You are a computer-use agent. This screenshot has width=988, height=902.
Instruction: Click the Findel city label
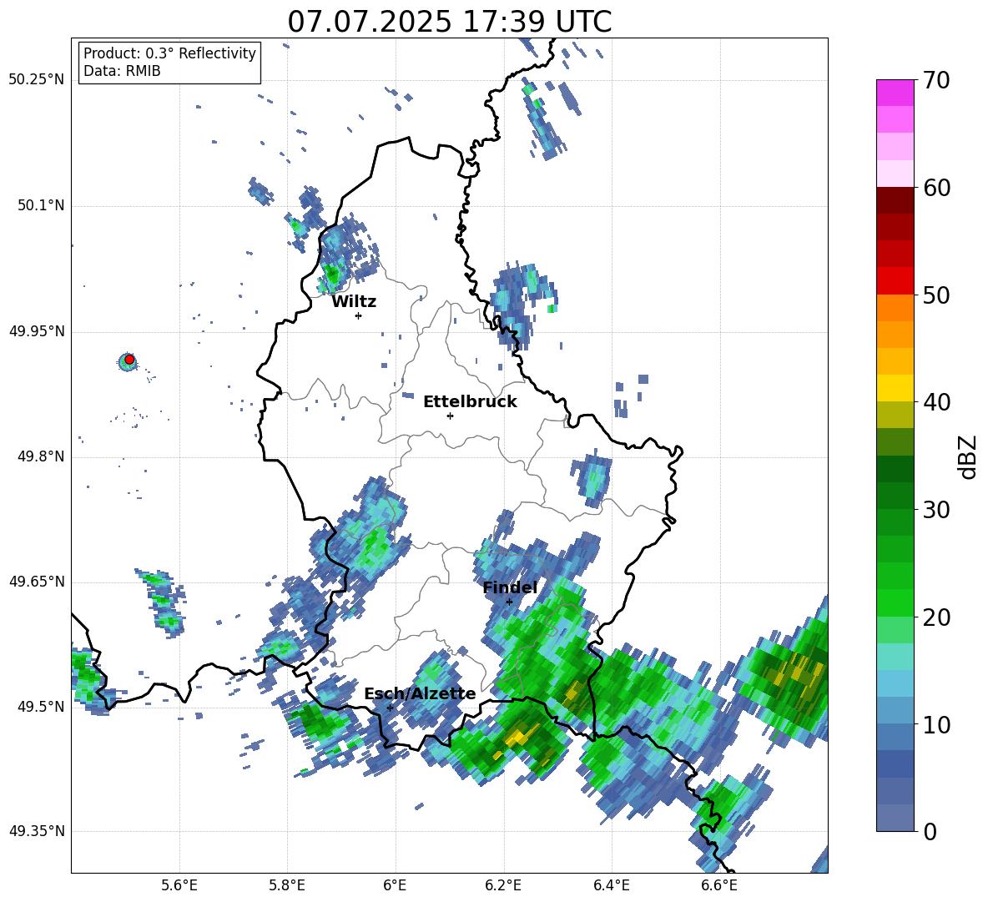click(x=510, y=587)
